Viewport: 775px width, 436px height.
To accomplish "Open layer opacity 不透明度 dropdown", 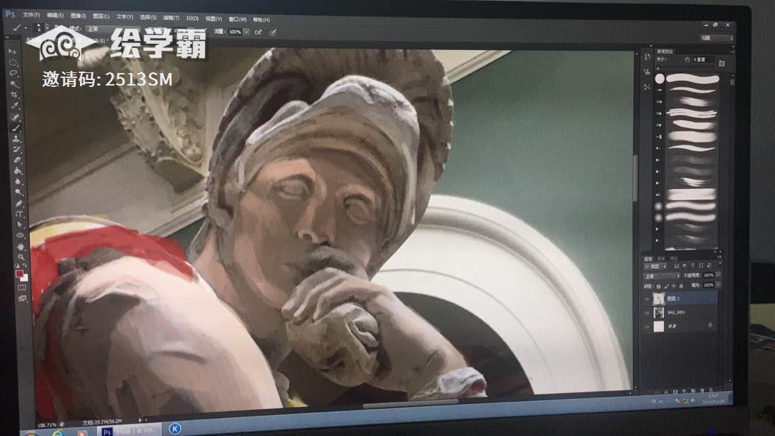I will pyautogui.click(x=718, y=275).
